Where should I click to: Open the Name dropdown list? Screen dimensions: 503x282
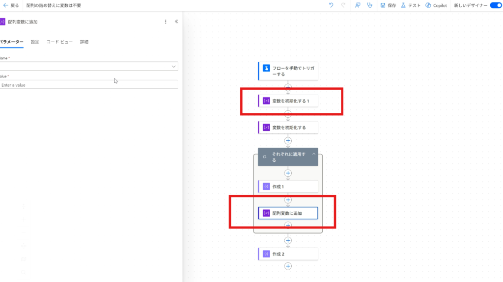click(x=173, y=66)
